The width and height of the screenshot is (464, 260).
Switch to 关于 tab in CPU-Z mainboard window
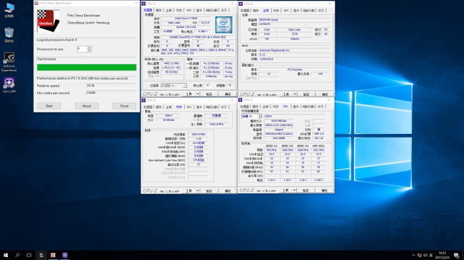[321, 11]
